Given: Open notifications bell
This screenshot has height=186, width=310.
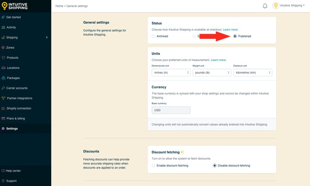Looking at the screenshot, I should click(x=265, y=6).
